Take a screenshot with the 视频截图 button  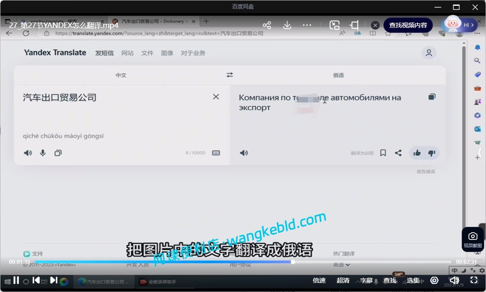coord(472,239)
